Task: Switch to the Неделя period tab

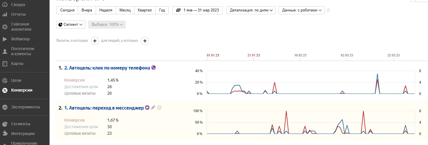Action: click(106, 10)
